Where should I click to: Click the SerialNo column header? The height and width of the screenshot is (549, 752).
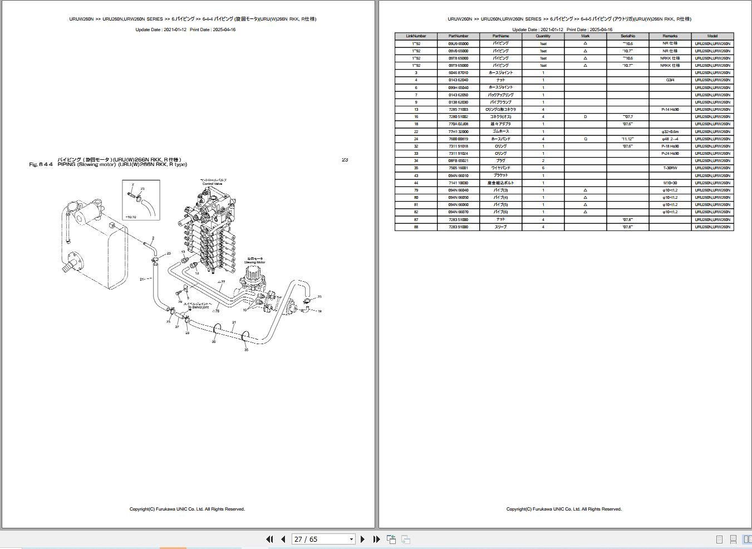(627, 36)
